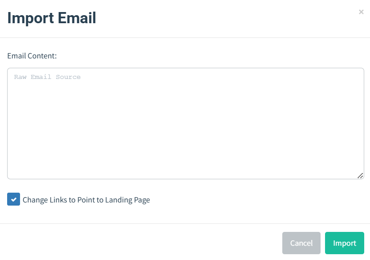The image size is (370, 260).
Task: Abort the import via the gray Cancel button
Action: click(x=301, y=243)
